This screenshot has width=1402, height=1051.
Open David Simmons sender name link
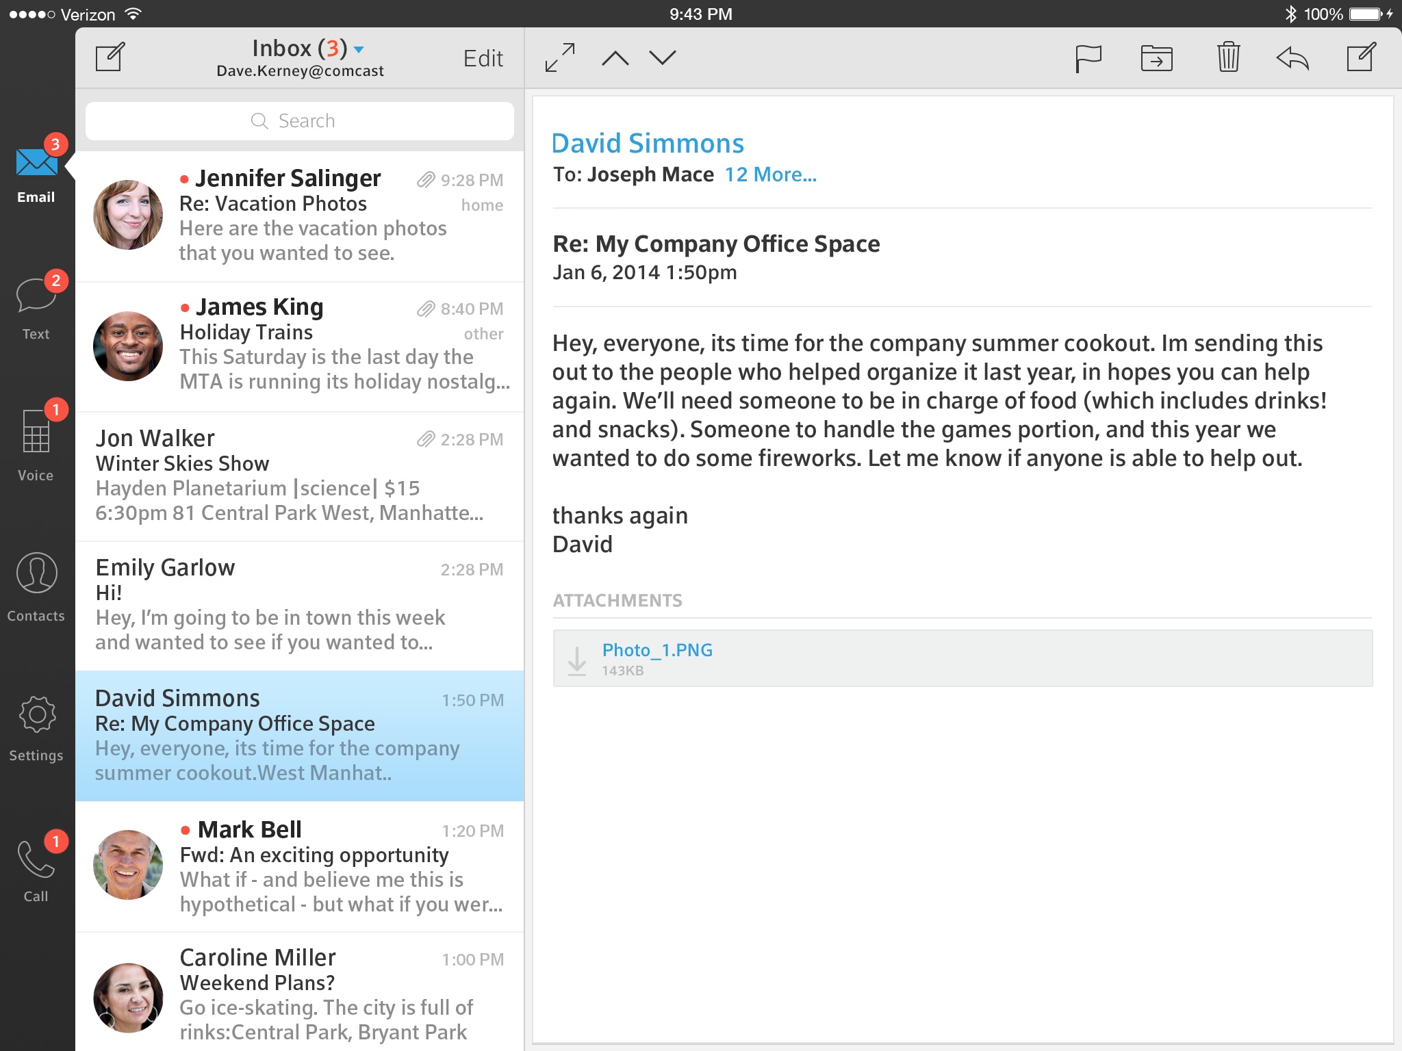click(648, 143)
